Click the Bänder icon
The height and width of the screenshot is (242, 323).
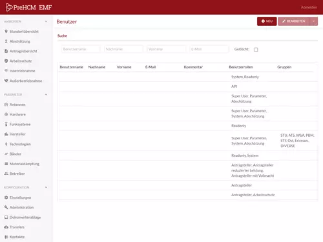[x=6, y=154]
